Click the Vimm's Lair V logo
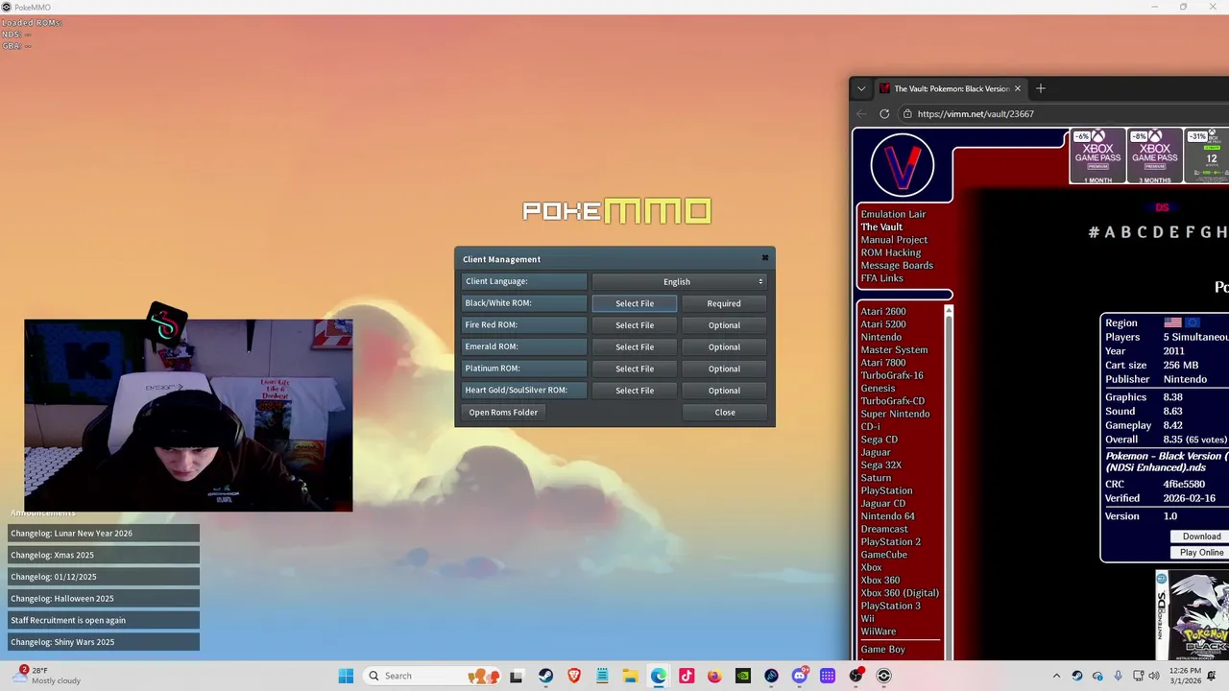The width and height of the screenshot is (1229, 691). (x=902, y=165)
